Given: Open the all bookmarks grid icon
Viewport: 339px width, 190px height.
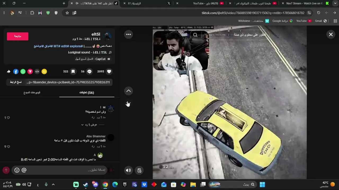Looking at the screenshot, I should [x=335, y=21].
